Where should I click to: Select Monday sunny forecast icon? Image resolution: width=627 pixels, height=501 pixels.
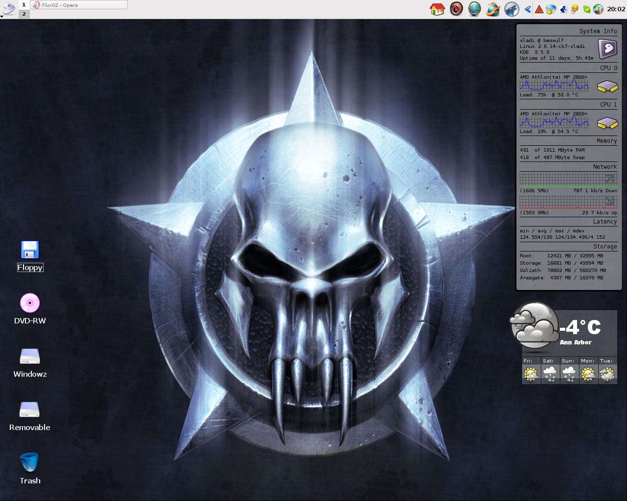588,374
